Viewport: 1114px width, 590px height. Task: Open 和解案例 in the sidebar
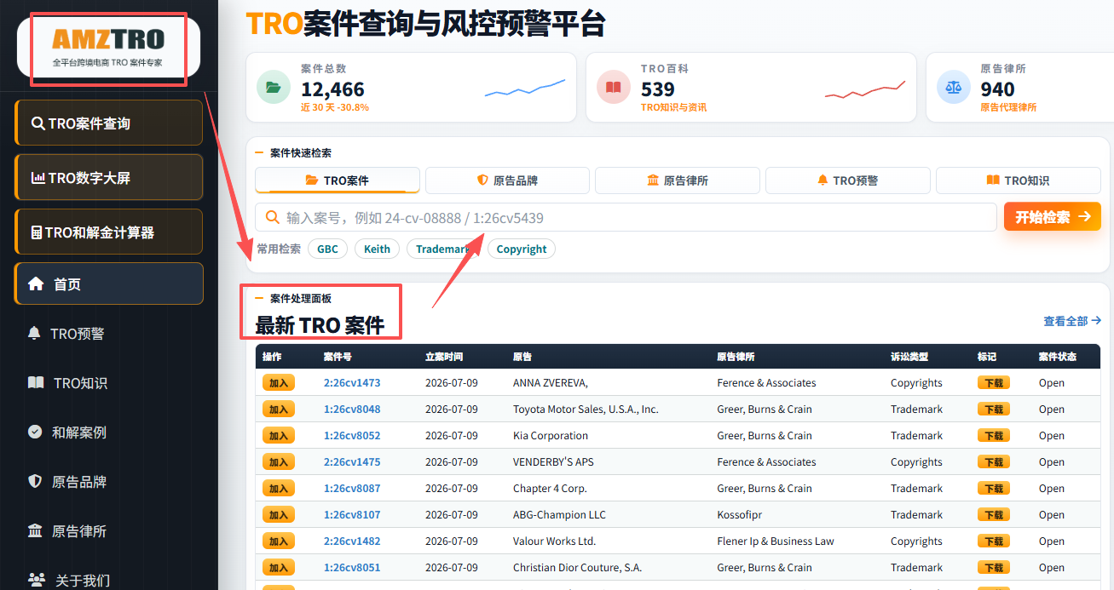(x=109, y=432)
